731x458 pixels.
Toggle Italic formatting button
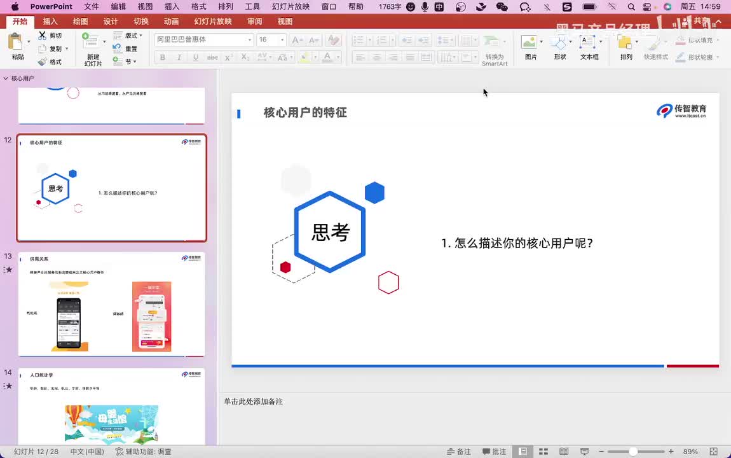(x=179, y=57)
